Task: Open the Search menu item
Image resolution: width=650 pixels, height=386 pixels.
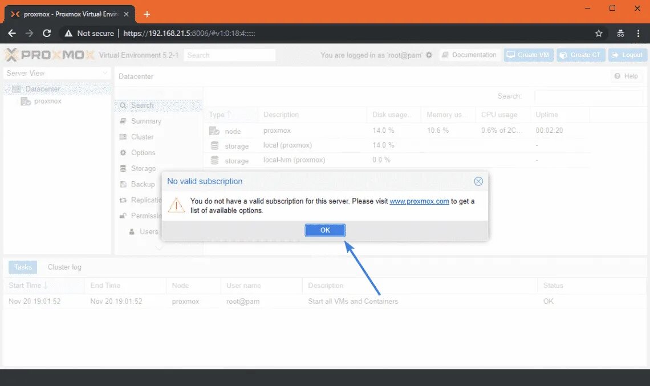Action: click(x=159, y=105)
